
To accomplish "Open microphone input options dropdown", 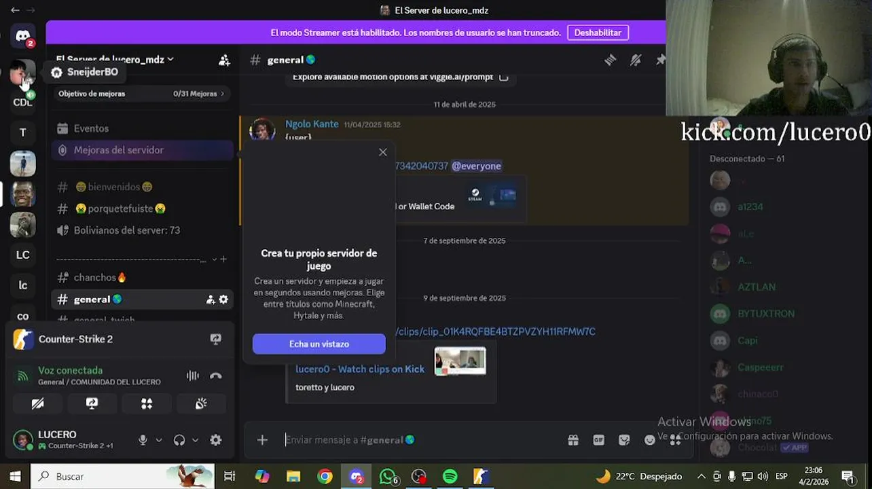I will [x=159, y=440].
